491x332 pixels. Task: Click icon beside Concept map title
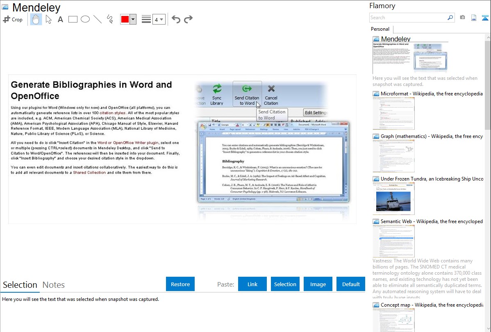tap(376, 305)
